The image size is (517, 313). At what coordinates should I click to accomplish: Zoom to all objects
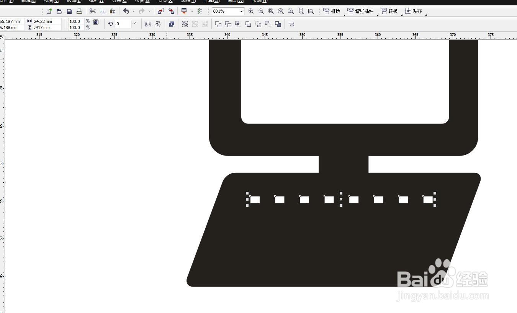[281, 11]
